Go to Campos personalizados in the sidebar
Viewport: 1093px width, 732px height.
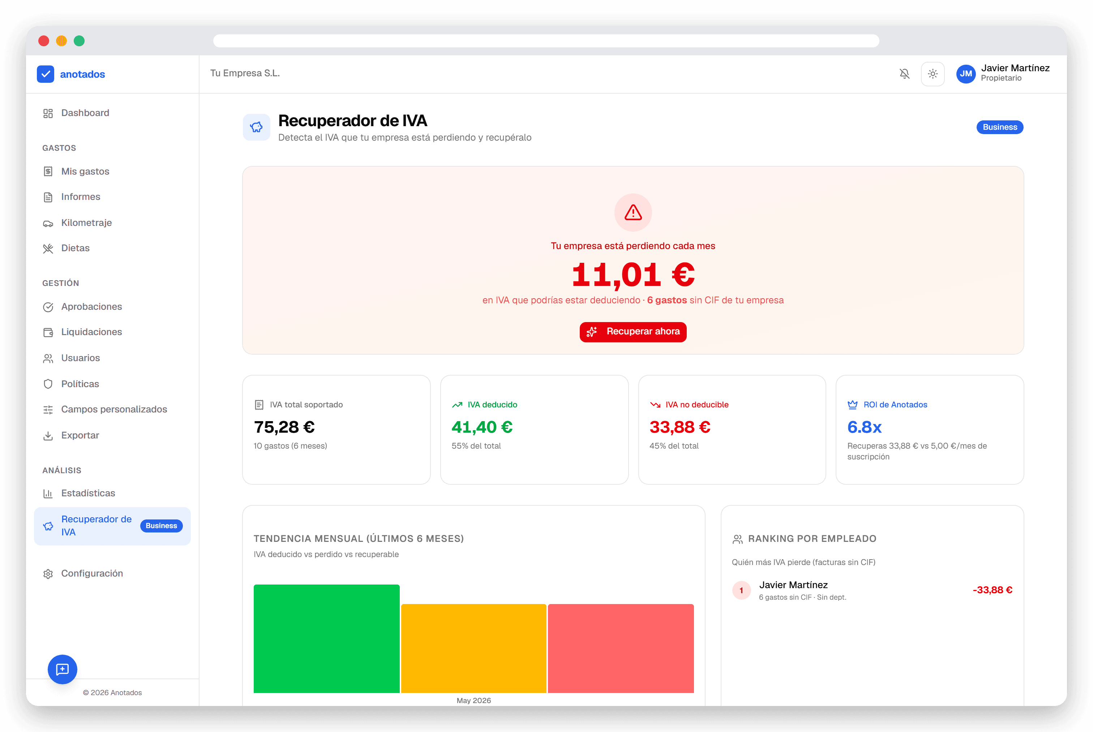(112, 410)
